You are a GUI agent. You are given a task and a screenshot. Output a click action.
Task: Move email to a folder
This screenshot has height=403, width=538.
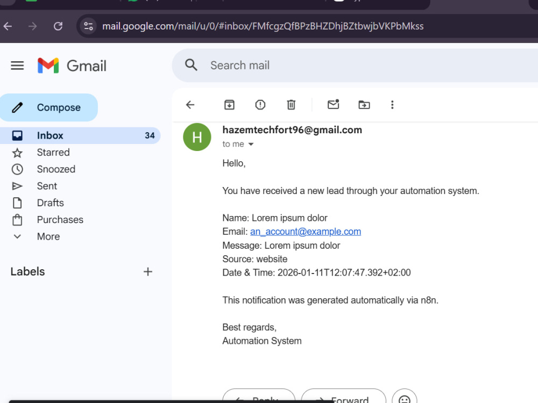point(364,105)
